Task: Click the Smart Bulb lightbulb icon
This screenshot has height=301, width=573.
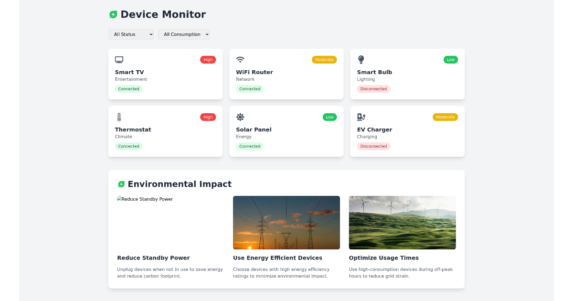Action: pyautogui.click(x=361, y=59)
